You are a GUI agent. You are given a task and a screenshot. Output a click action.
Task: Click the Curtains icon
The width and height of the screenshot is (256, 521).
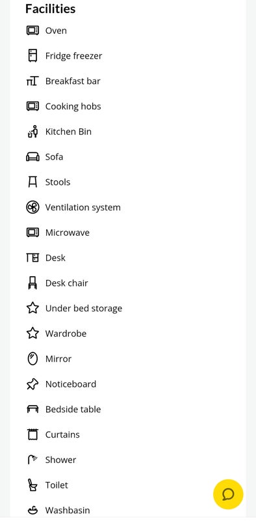coord(32,434)
